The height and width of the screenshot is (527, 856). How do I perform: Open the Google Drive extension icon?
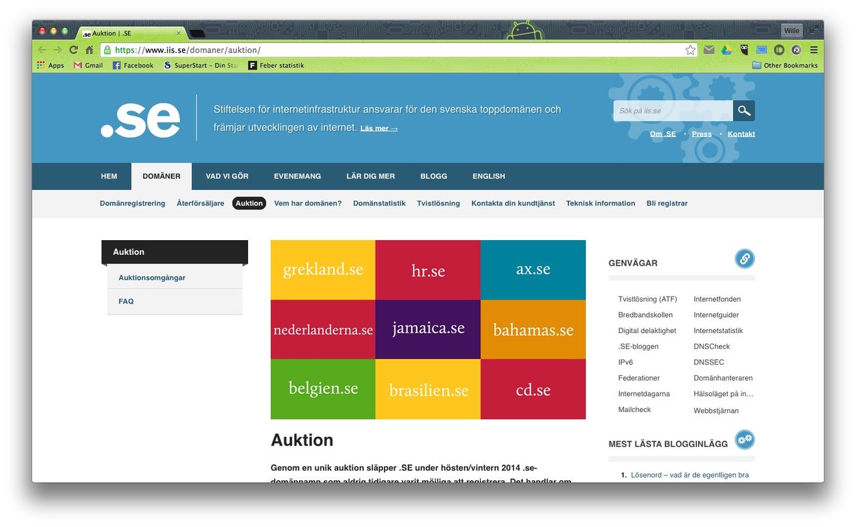pyautogui.click(x=726, y=50)
